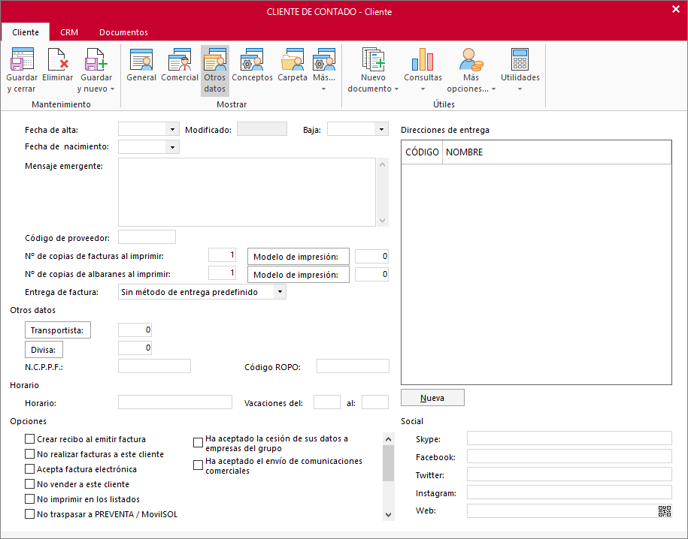This screenshot has height=539, width=688.
Task: Switch to the CRM tab
Action: click(69, 32)
